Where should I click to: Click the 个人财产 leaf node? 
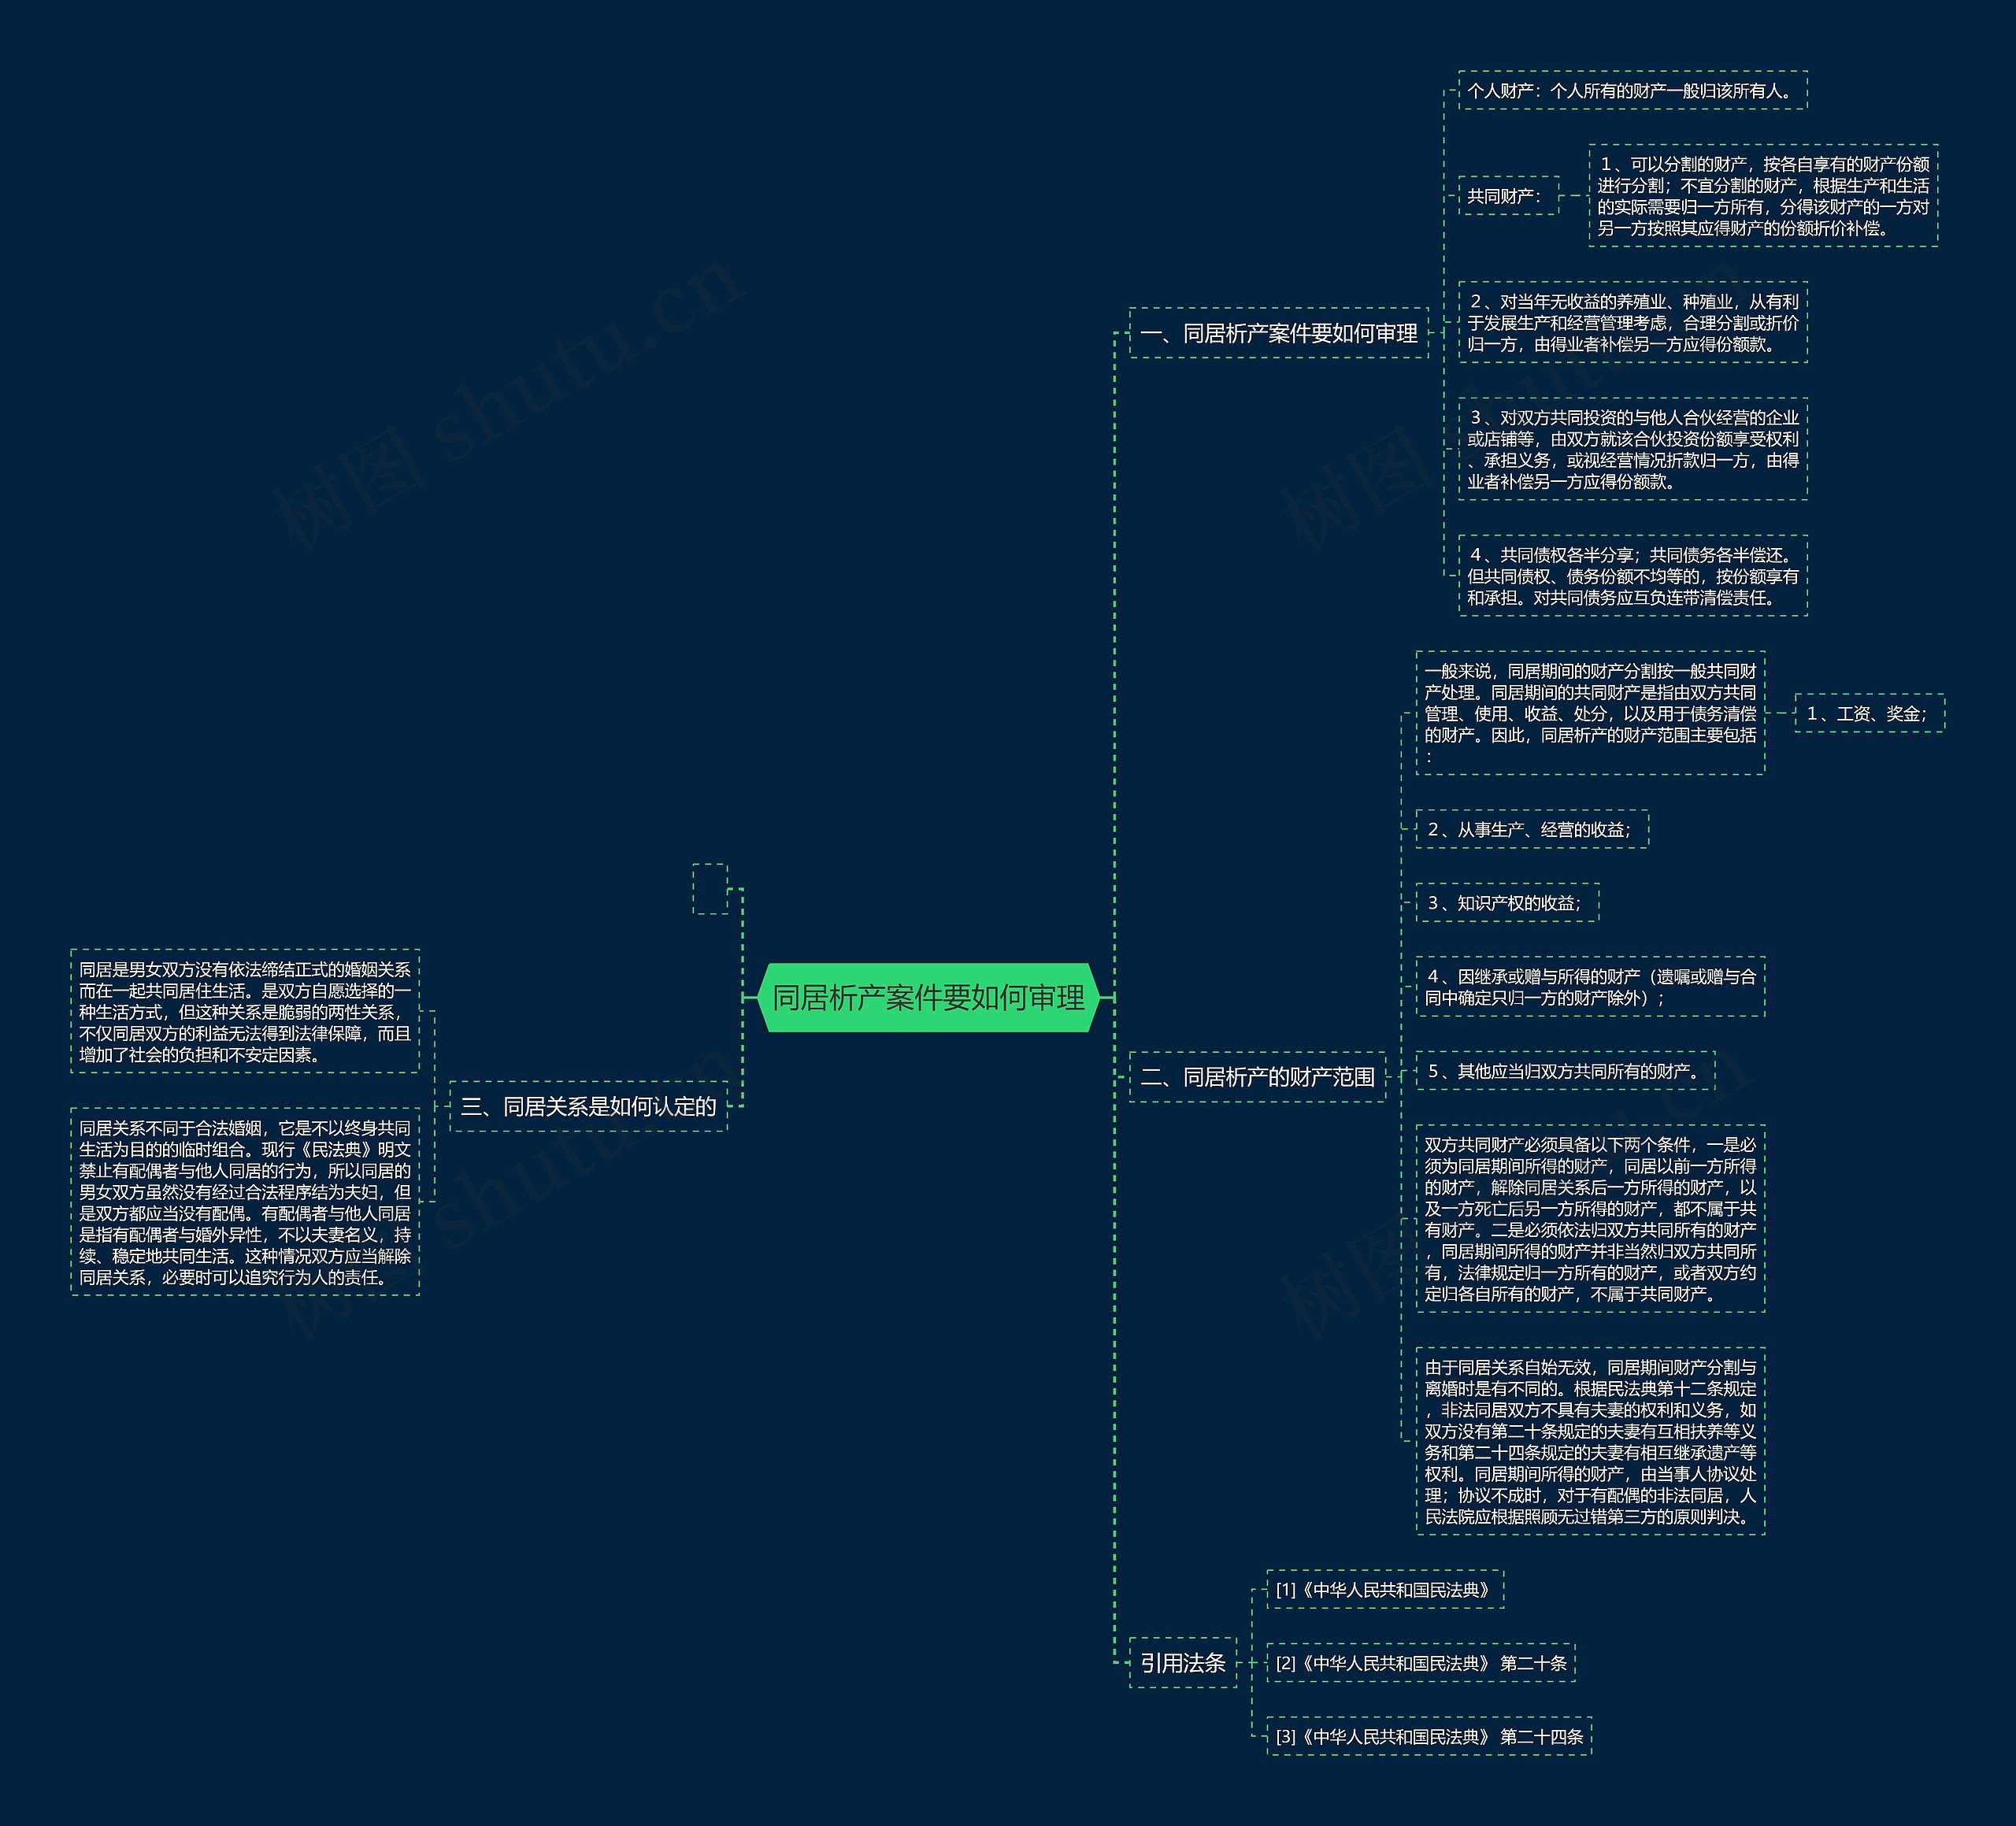[1632, 91]
